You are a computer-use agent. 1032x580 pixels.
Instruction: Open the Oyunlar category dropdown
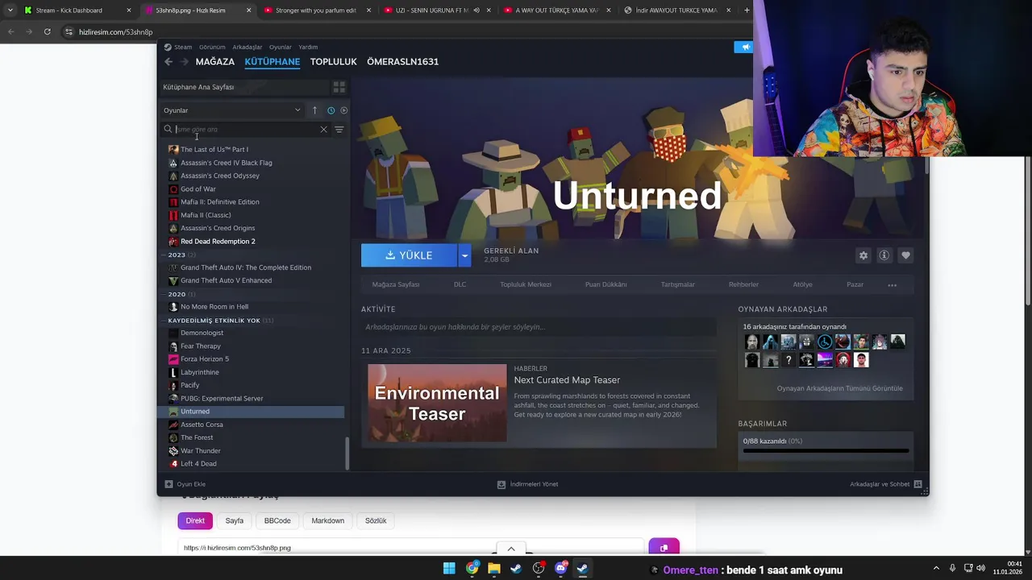pyautogui.click(x=232, y=110)
